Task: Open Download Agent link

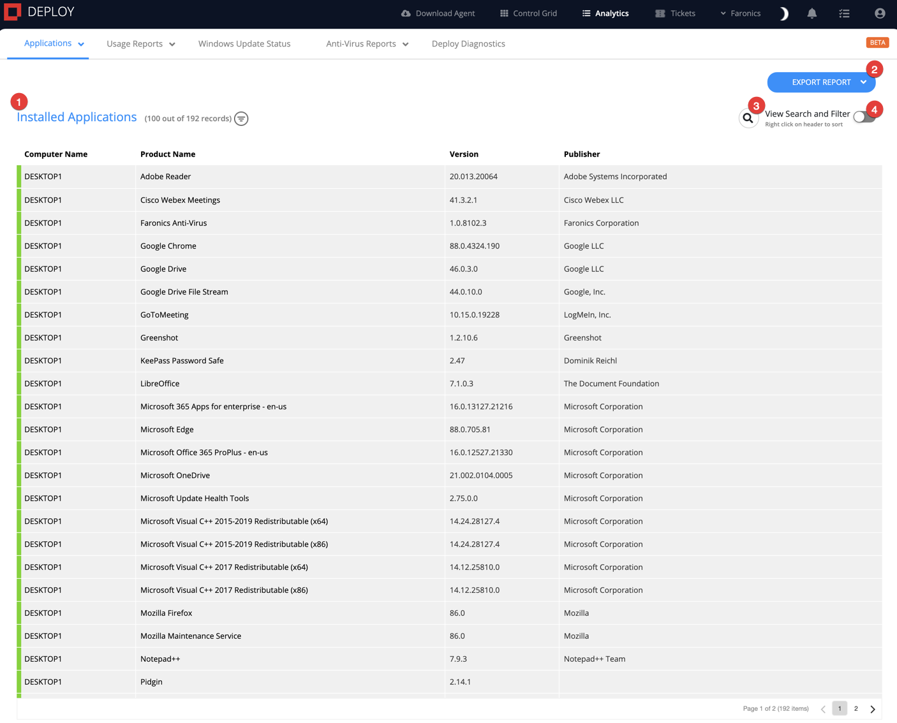Action: (x=438, y=13)
